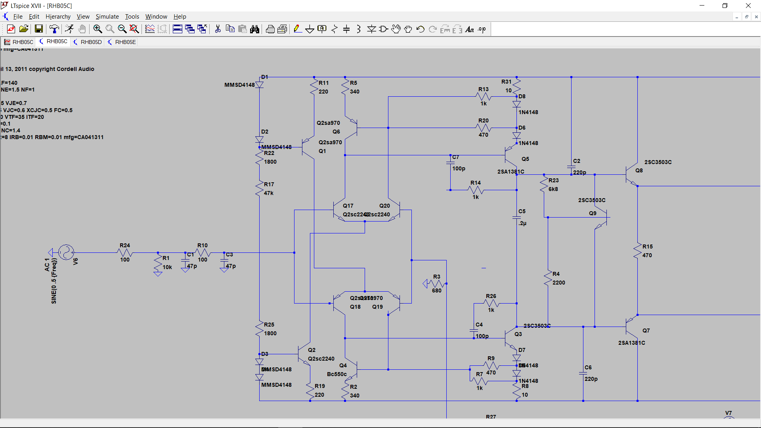Click the '47k' value of R17
The image size is (761, 428).
[x=269, y=193]
